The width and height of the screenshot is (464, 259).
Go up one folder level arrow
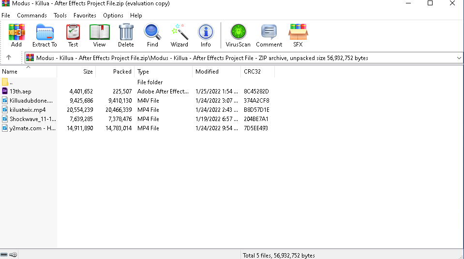pos(9,58)
